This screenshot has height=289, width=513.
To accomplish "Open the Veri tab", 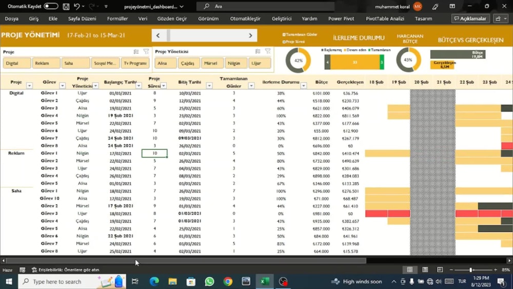I will coord(143,18).
